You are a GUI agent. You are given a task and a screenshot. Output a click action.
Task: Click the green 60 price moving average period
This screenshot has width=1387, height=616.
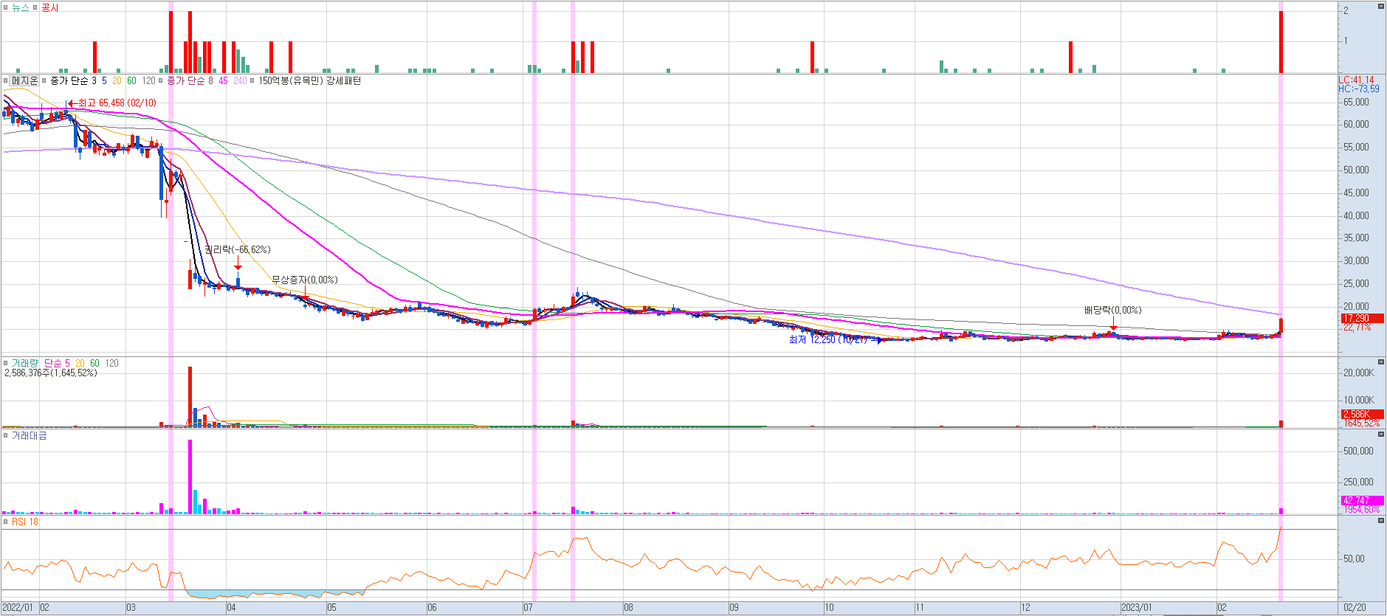coord(131,80)
